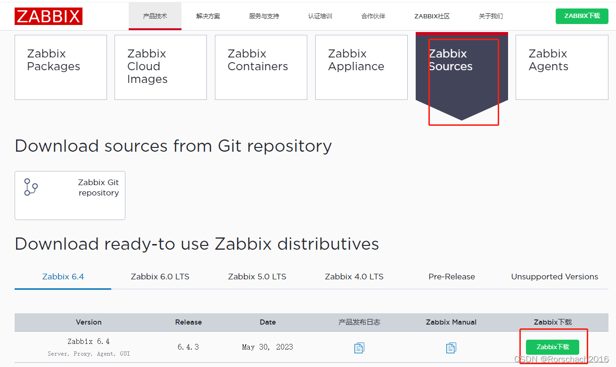Click 'Download ready-to use Zabbix distributives' heading
This screenshot has height=367, width=616.
197,244
